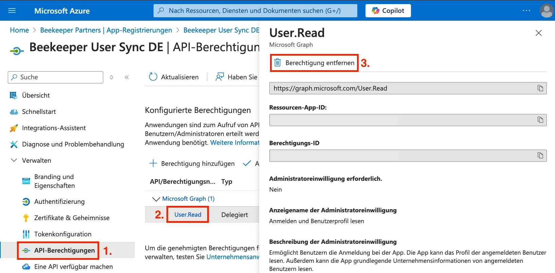Open the User.Read permission link
Image resolution: width=555 pixels, height=273 pixels.
point(188,214)
